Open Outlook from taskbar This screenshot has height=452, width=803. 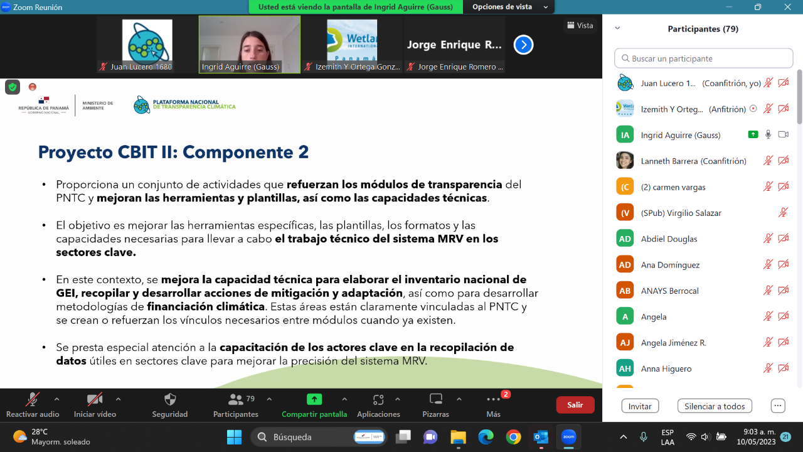(x=541, y=437)
